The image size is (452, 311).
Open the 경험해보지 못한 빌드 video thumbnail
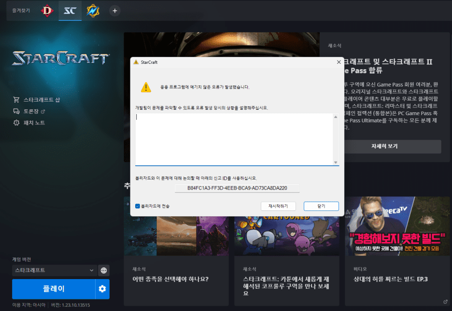click(x=397, y=226)
